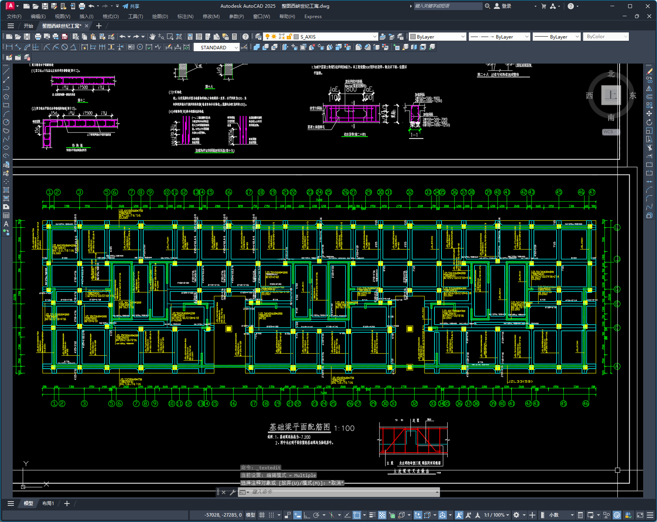Click the WCS label under view cube
The height and width of the screenshot is (522, 657).
tap(608, 132)
